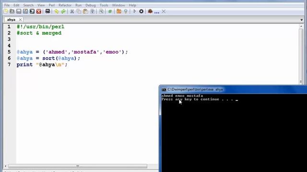Click the green Redo arrow icon
The image size is (307, 172).
[63, 11]
